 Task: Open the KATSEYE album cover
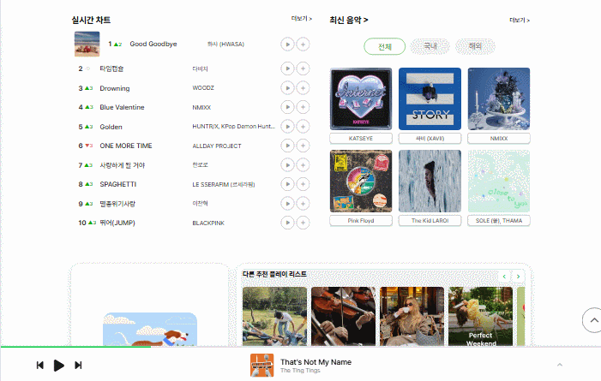coord(360,98)
